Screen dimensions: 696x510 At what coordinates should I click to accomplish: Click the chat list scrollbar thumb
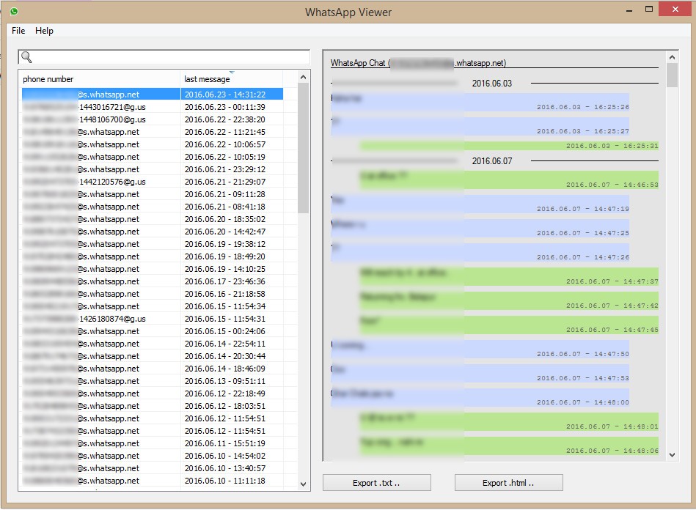coord(303,148)
